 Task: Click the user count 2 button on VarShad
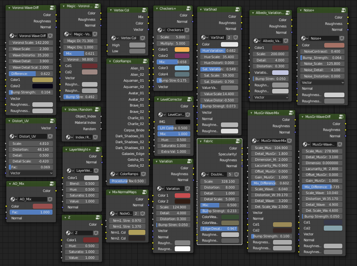pos(229,37)
